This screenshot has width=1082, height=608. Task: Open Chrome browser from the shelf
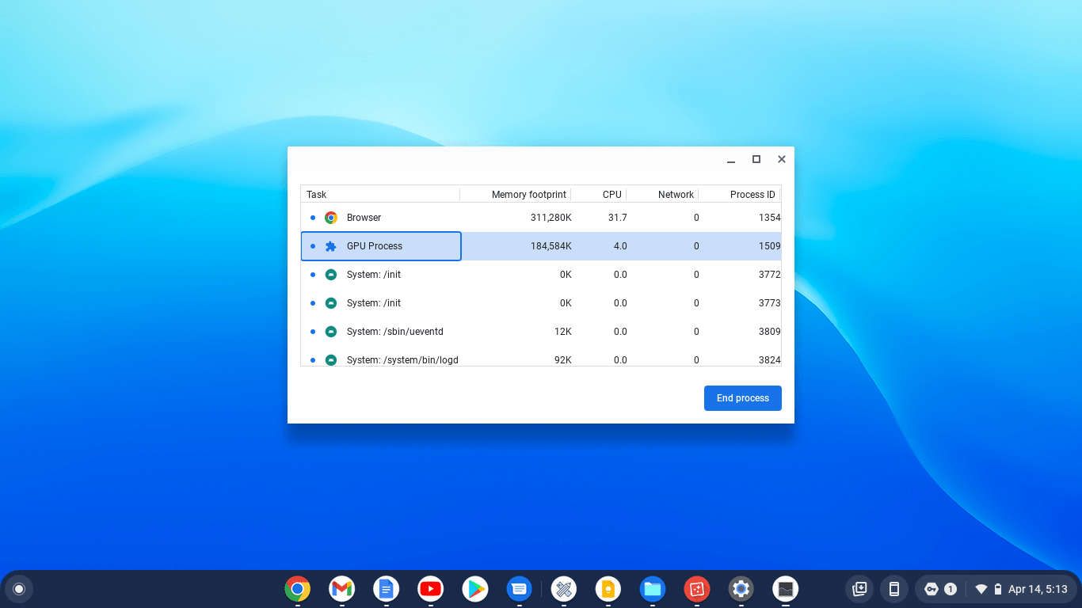(297, 589)
